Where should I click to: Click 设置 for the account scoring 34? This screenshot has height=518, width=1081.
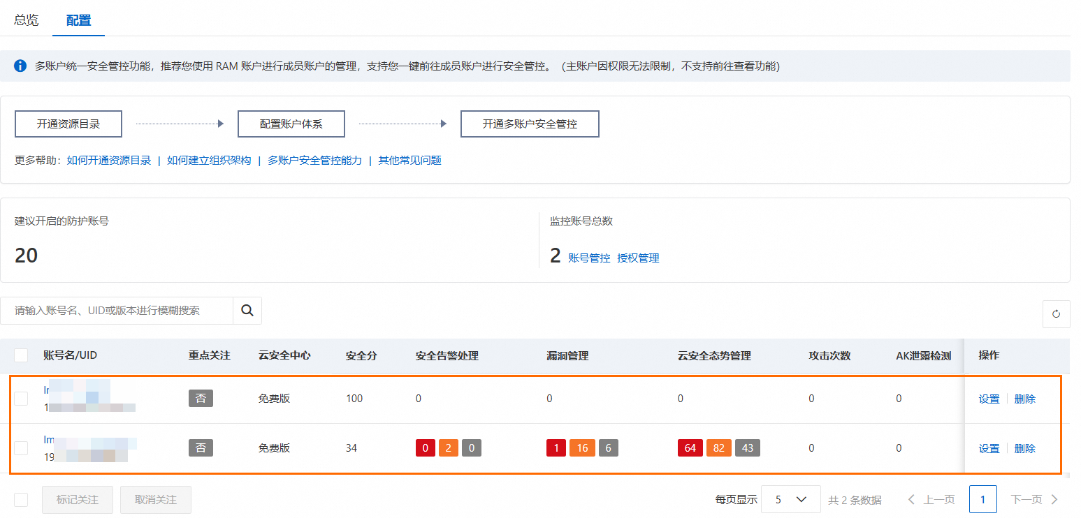pyautogui.click(x=989, y=449)
